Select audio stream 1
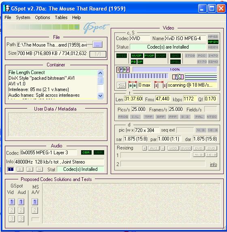The image size is (227, 232). tap(11, 169)
